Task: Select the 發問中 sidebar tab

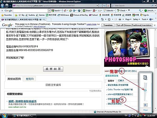Action: click(x=111, y=81)
